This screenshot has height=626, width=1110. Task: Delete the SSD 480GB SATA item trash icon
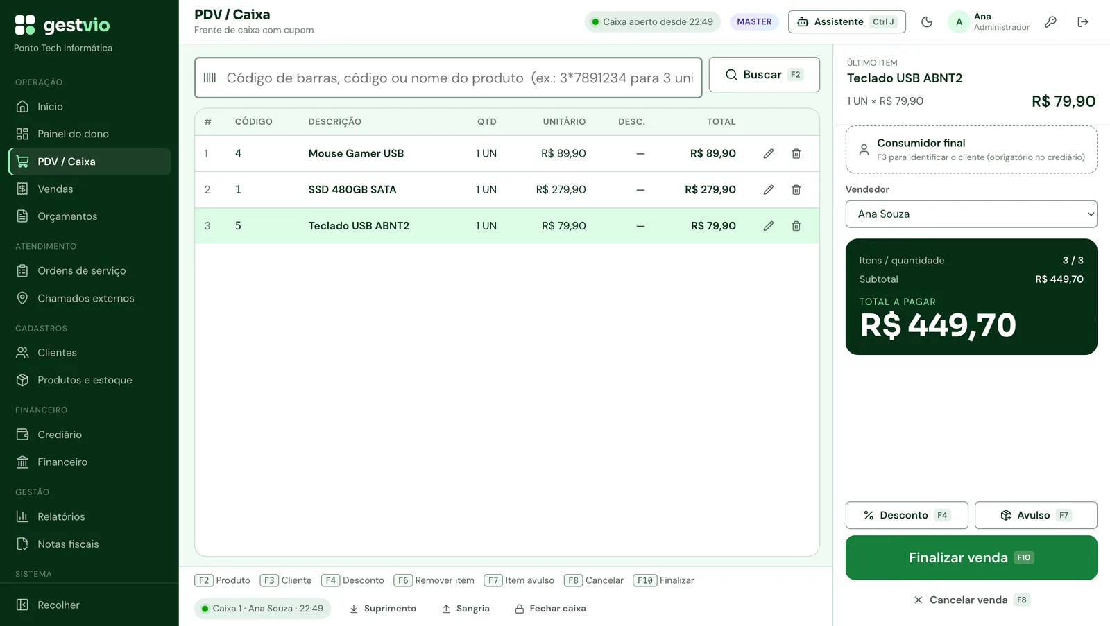coord(796,190)
